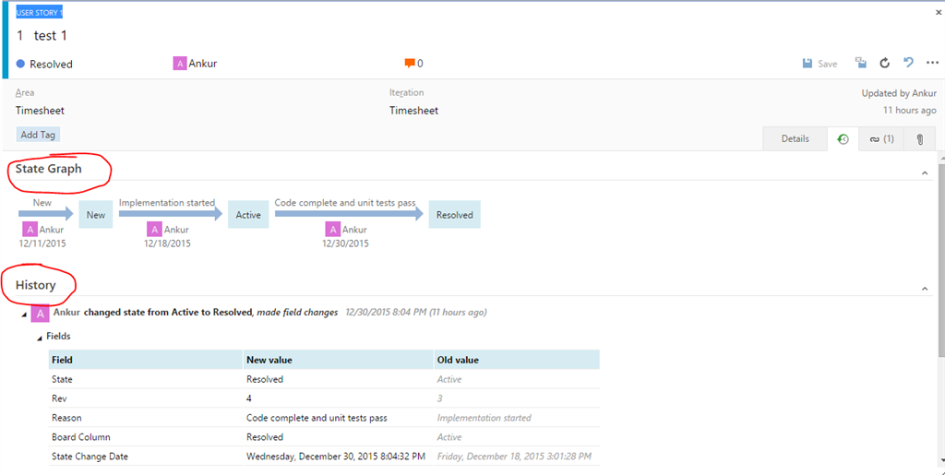Click Ankur avatar in history entry
This screenshot has width=945, height=475.
coord(41,314)
